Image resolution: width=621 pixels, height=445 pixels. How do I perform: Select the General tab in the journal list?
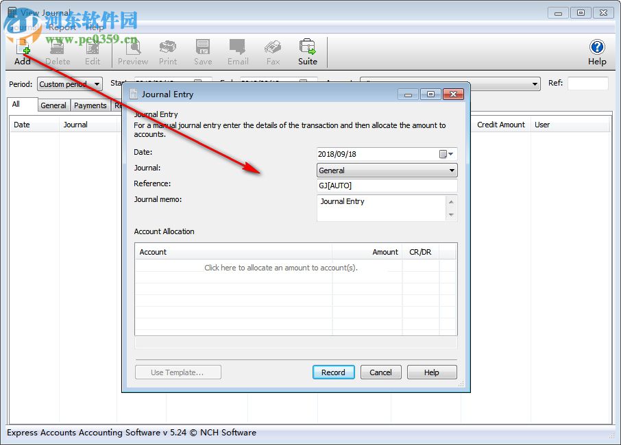tap(53, 105)
